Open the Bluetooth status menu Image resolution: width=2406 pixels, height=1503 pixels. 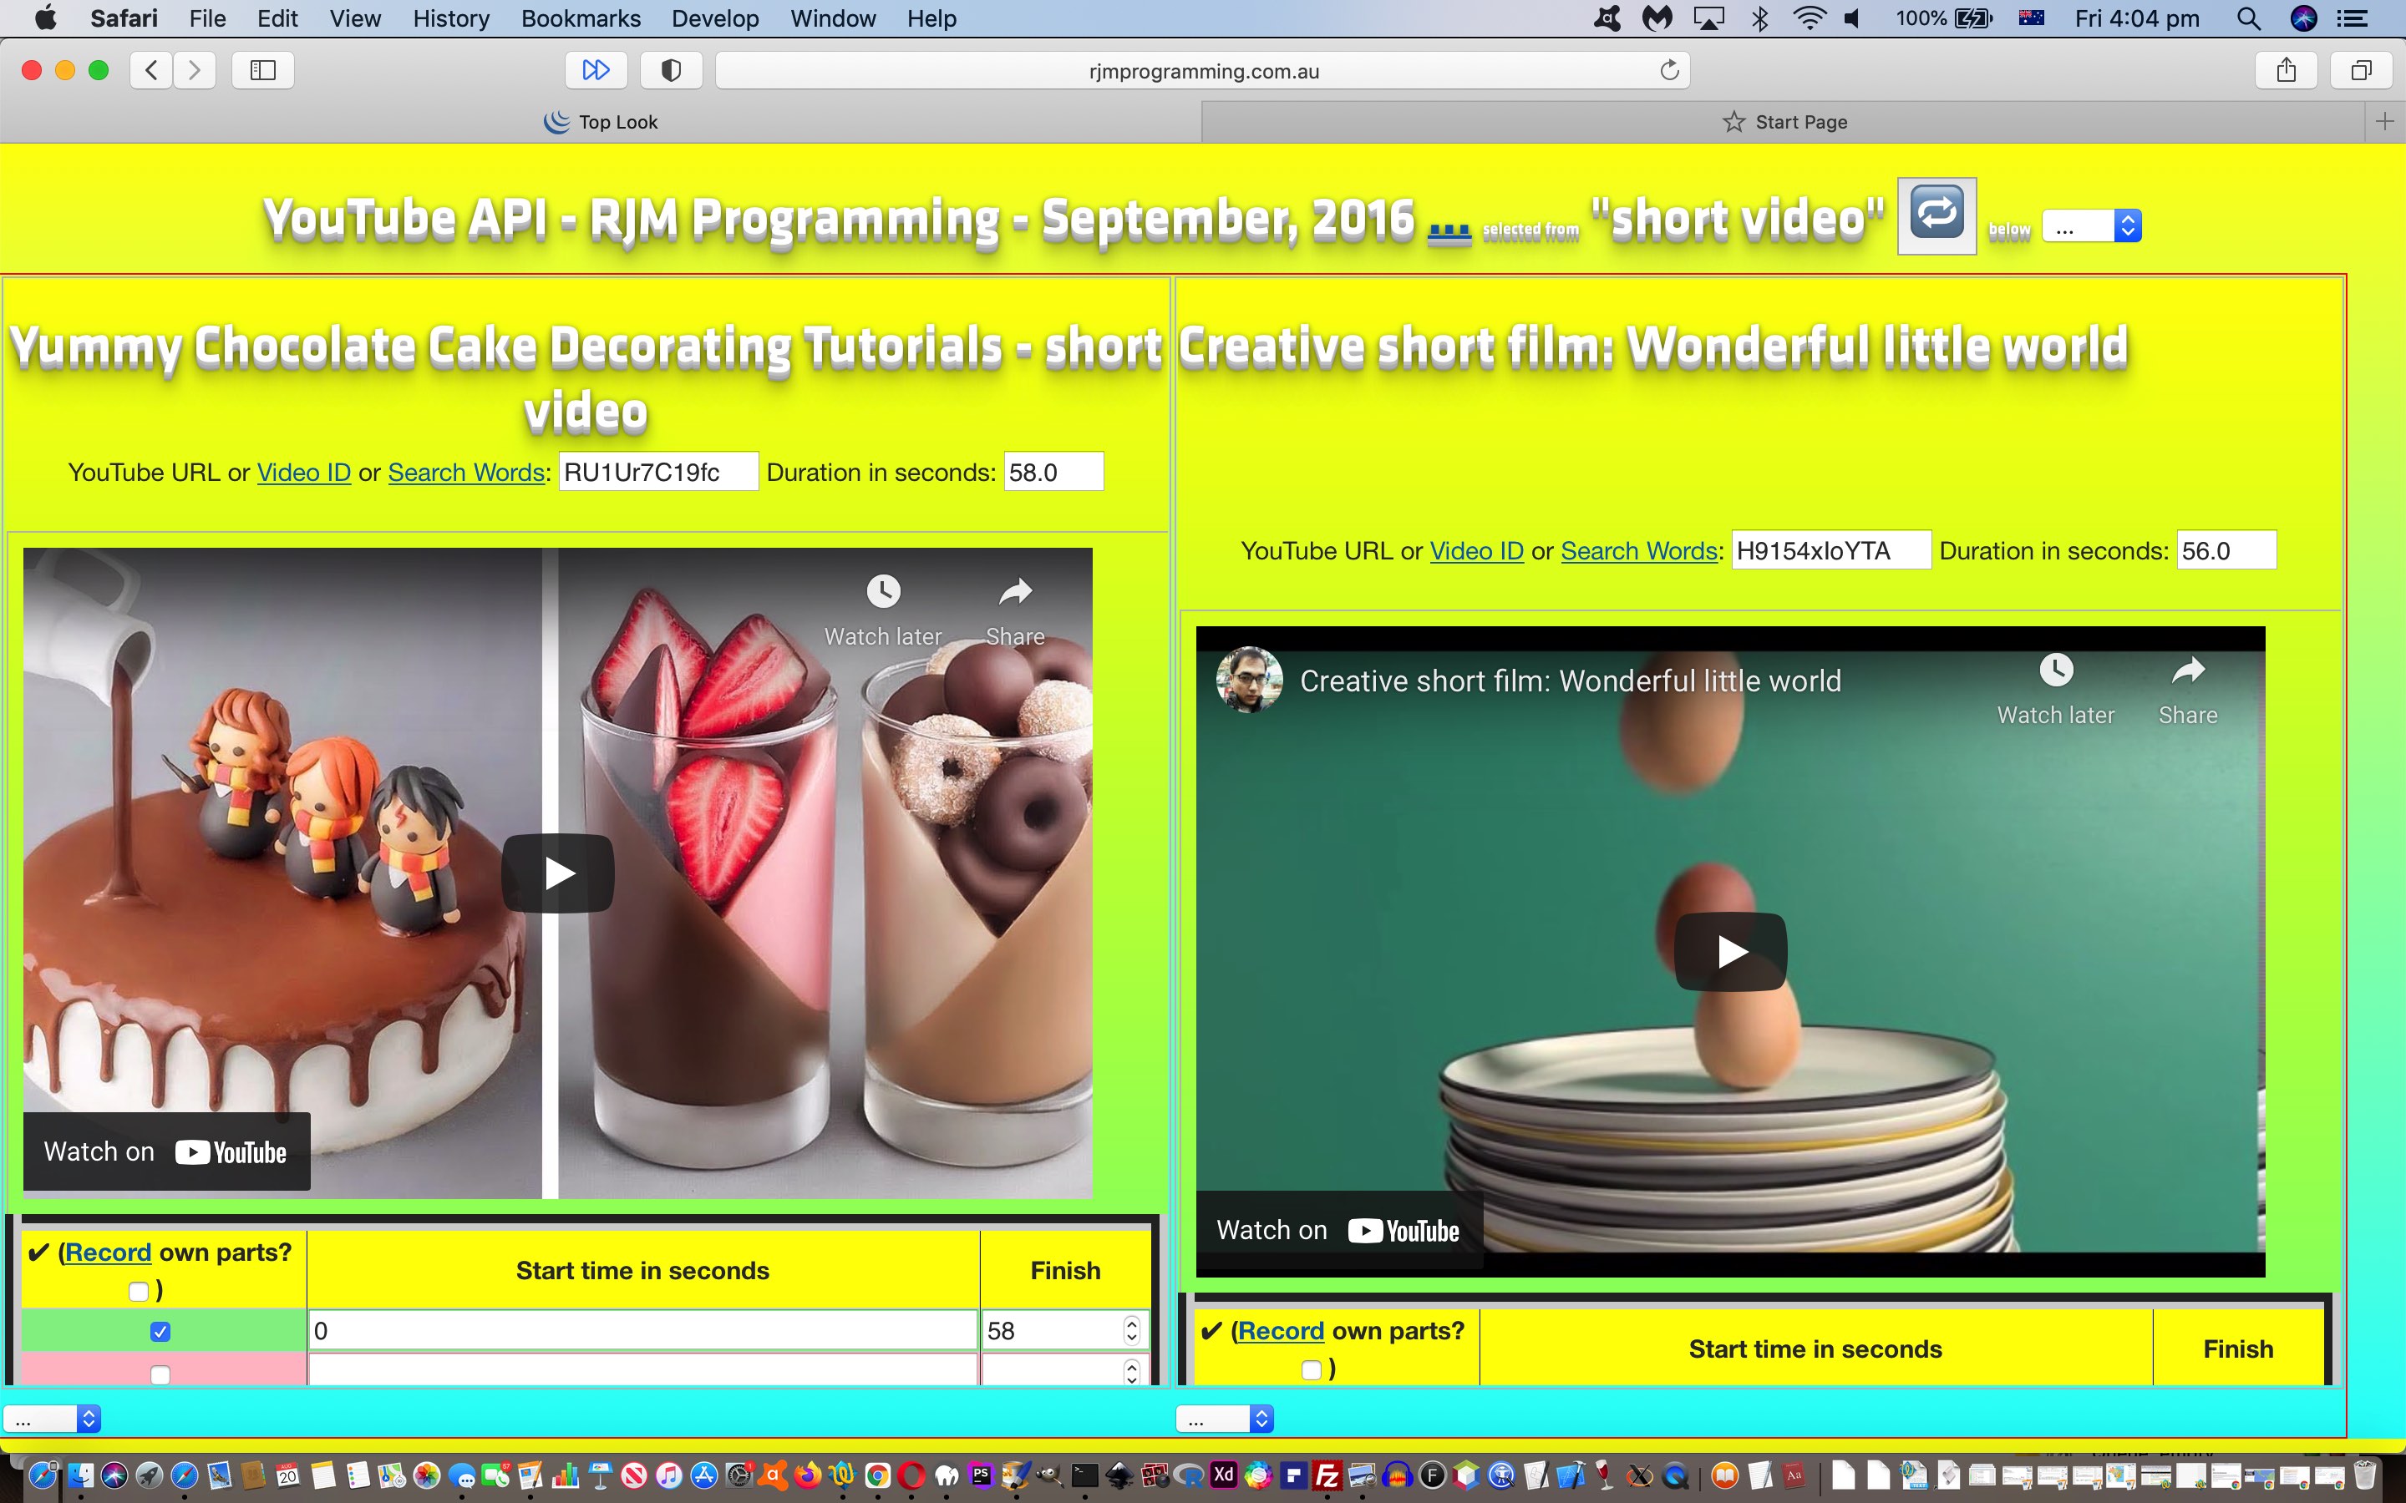pos(1759,18)
